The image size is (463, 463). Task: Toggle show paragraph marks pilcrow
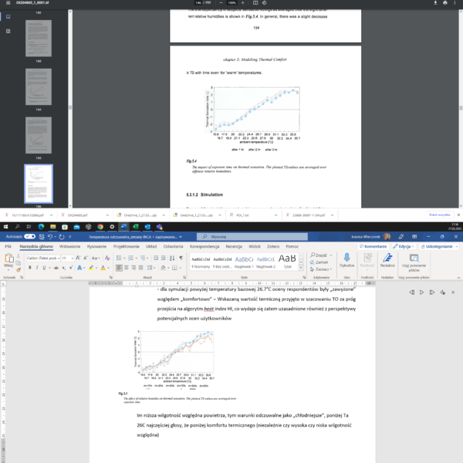click(181, 258)
